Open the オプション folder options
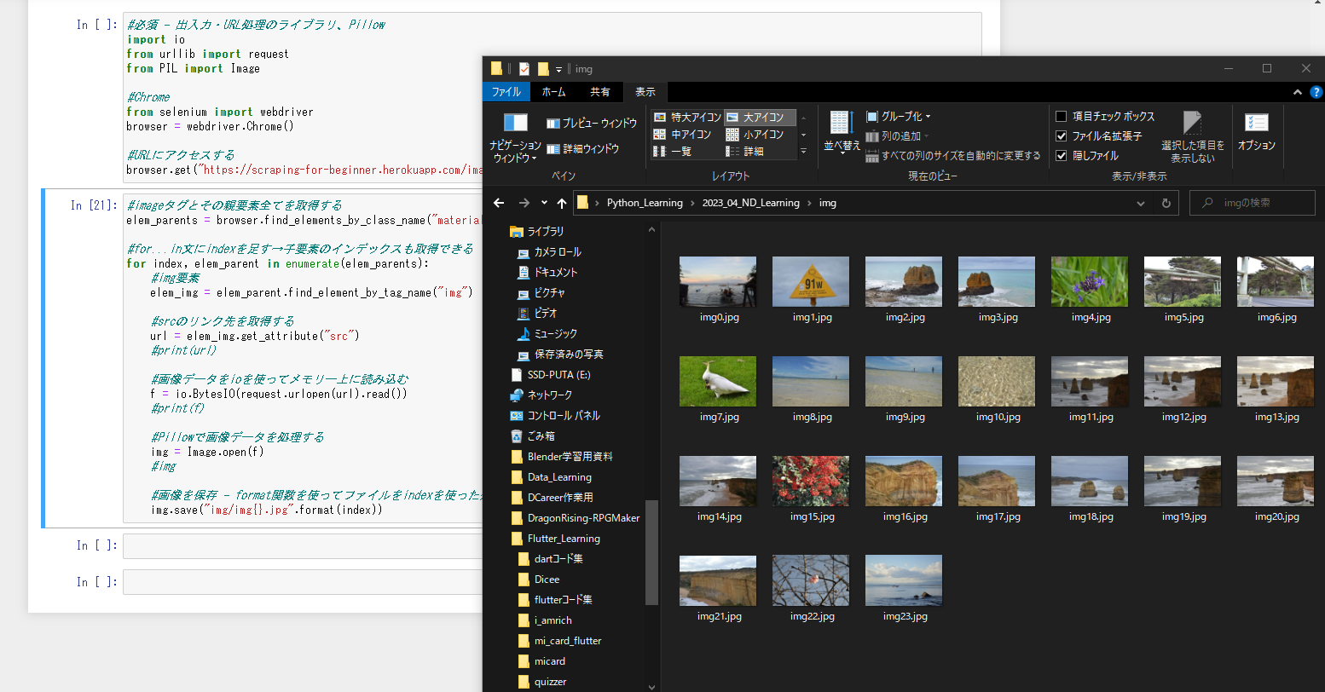The image size is (1325, 692). click(x=1256, y=134)
